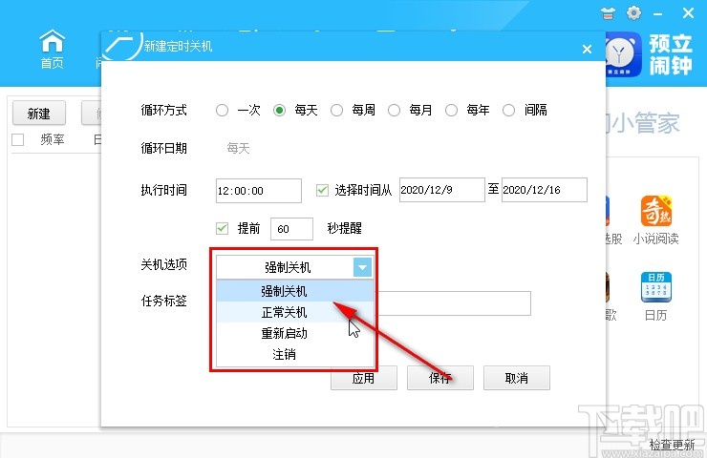Click the 保存 button
The image size is (707, 458).
click(440, 378)
